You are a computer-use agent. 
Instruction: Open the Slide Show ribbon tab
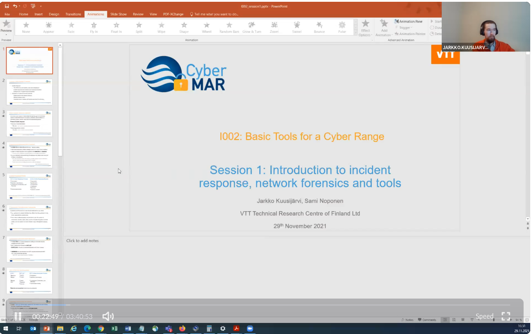119,14
